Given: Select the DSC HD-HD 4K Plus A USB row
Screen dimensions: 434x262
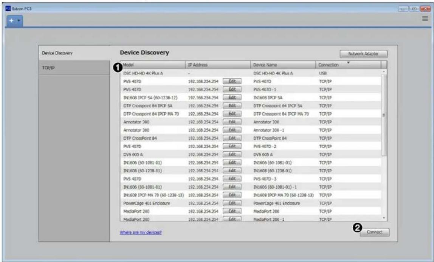Looking at the screenshot, I should pos(251,73).
